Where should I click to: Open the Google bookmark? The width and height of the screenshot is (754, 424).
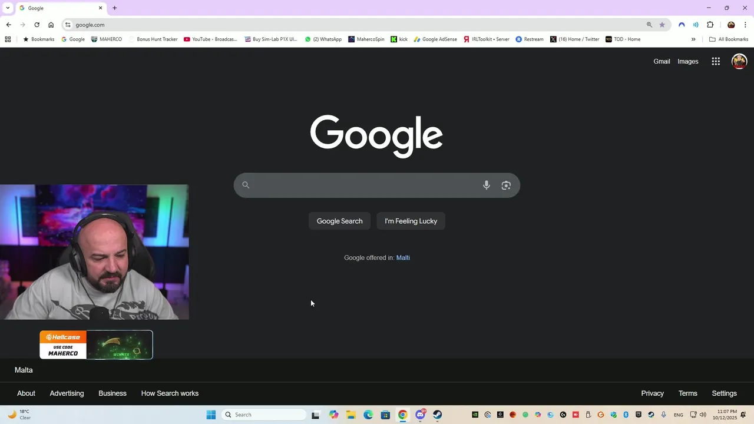[x=73, y=39]
